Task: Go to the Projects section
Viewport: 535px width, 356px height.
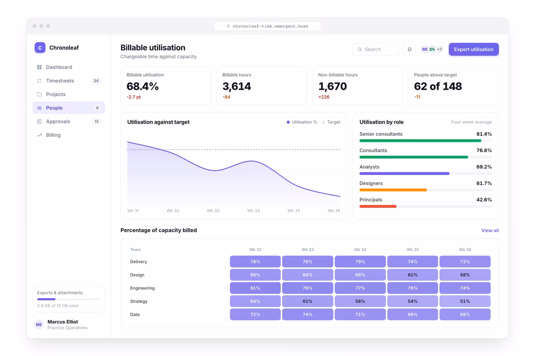Action: 69,94
